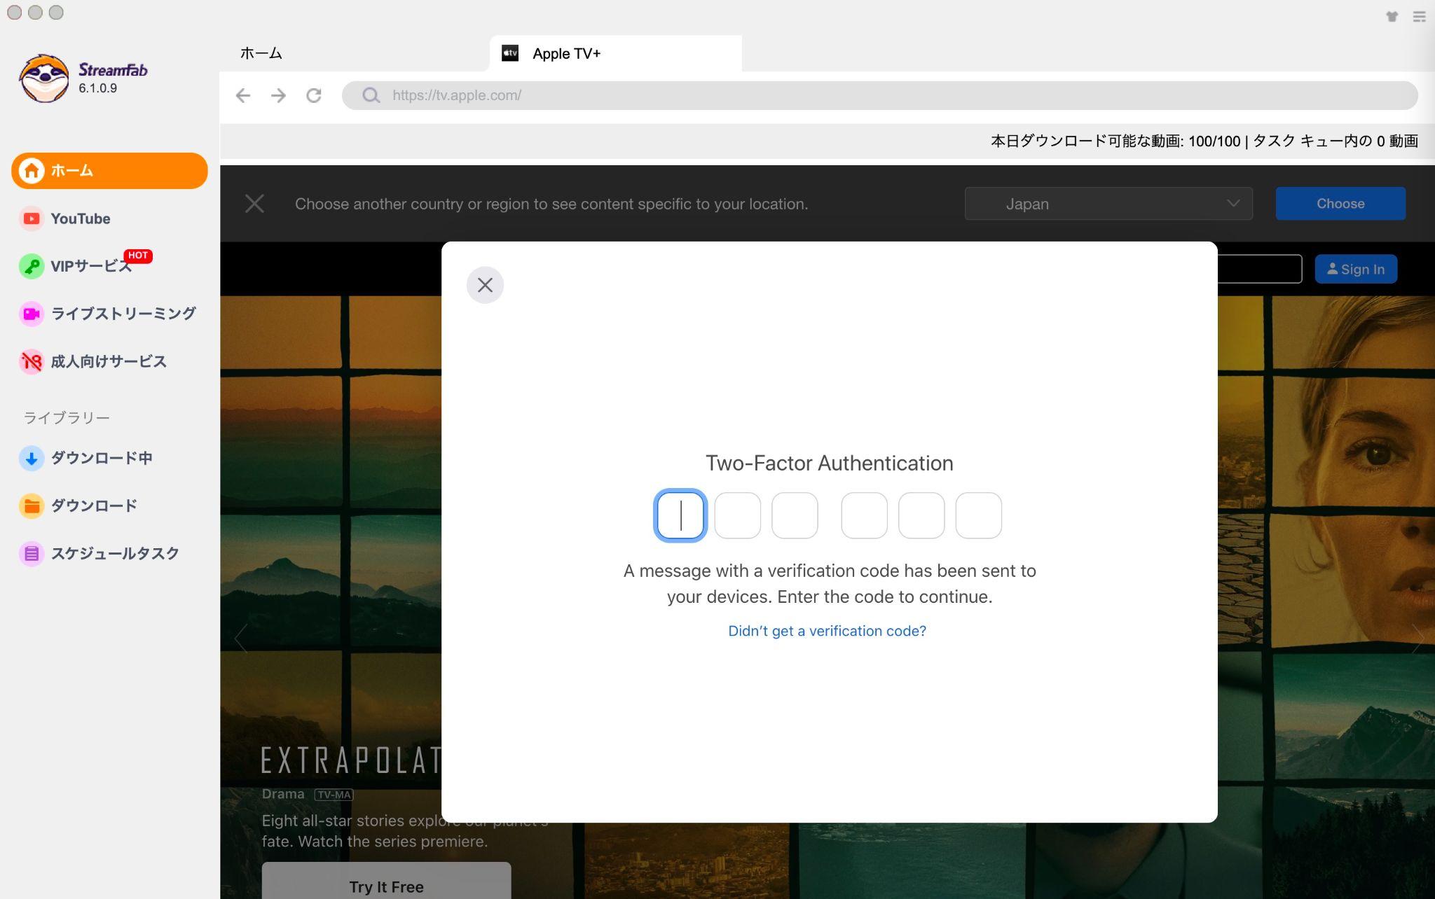Focus the fourth verification code box

tap(864, 515)
